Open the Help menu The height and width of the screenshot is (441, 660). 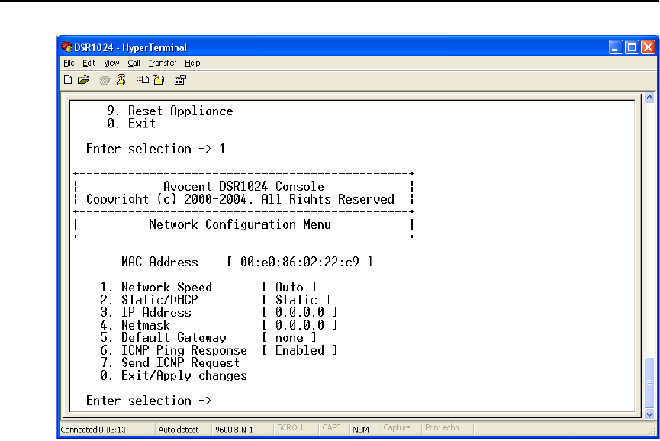point(192,63)
